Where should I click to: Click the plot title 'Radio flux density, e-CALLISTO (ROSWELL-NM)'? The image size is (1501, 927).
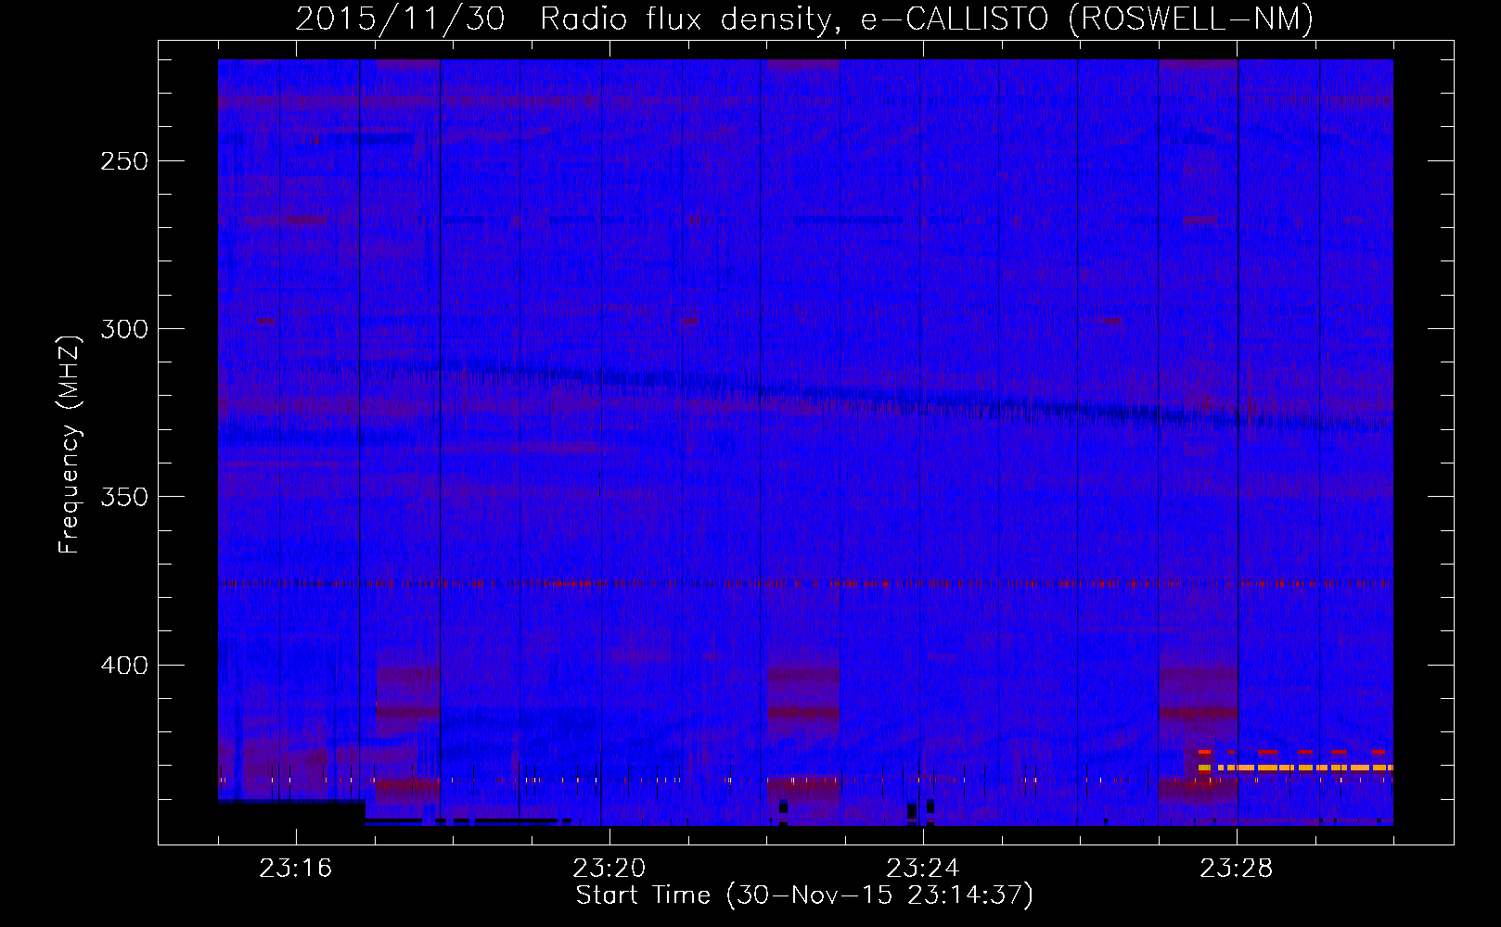click(926, 19)
